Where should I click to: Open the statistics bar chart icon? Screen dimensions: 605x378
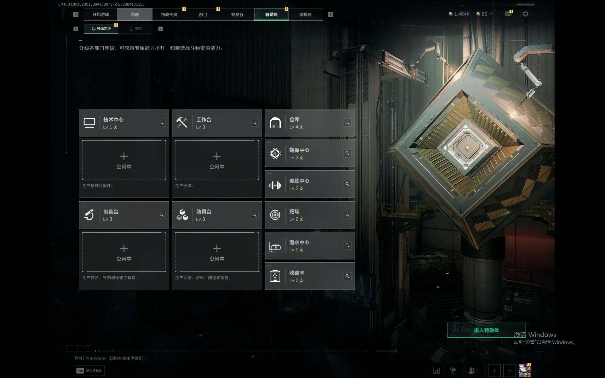[x=437, y=371]
